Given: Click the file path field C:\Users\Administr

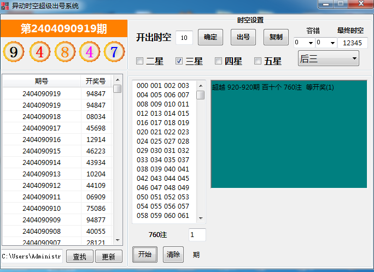Looking at the screenshot, I should click(x=32, y=256).
